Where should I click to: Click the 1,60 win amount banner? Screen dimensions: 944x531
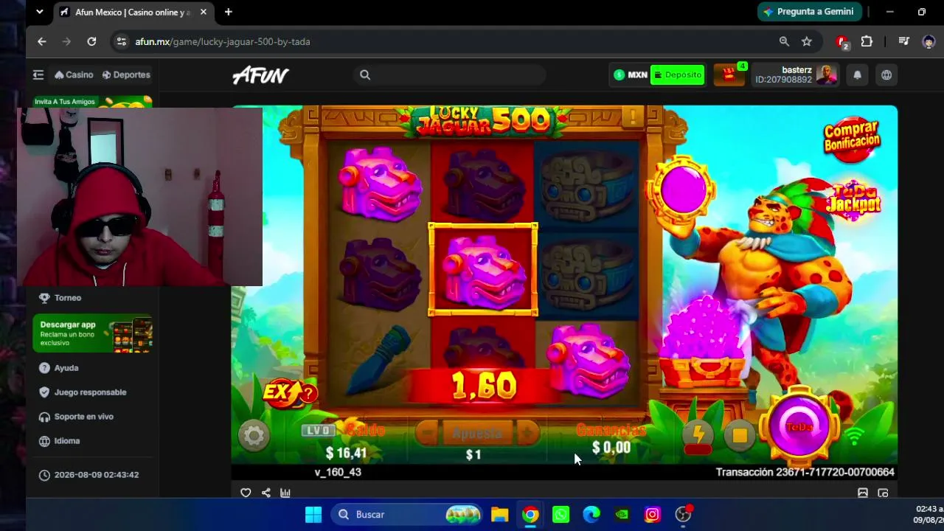(484, 386)
